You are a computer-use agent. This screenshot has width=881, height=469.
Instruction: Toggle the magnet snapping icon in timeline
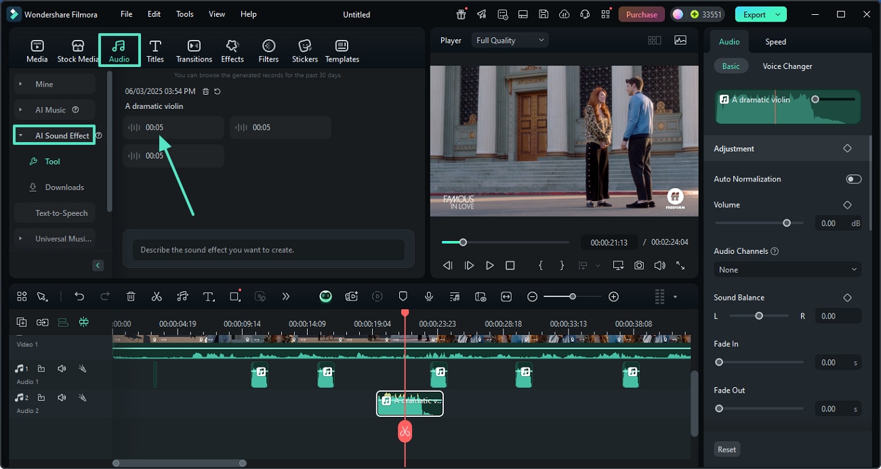84,322
